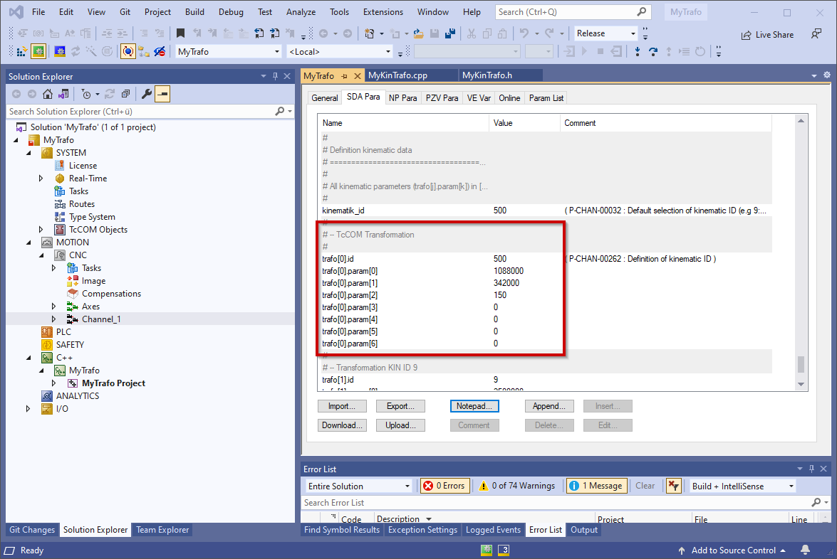Viewport: 837px width, 559px height.
Task: Click the Pending Changes Filter clock icon
Action: [x=86, y=95]
